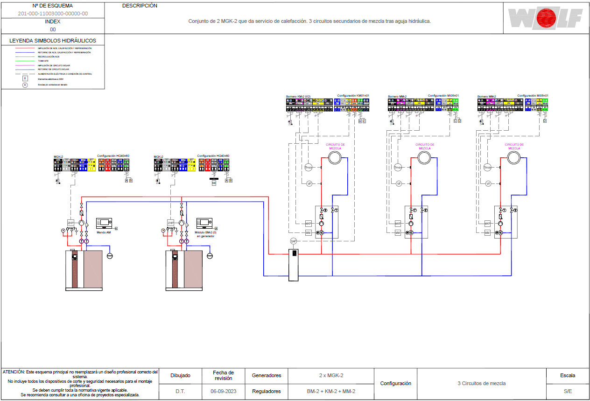Click the "Escala" table cell
Screen dimensions: 590x401
pos(568,375)
